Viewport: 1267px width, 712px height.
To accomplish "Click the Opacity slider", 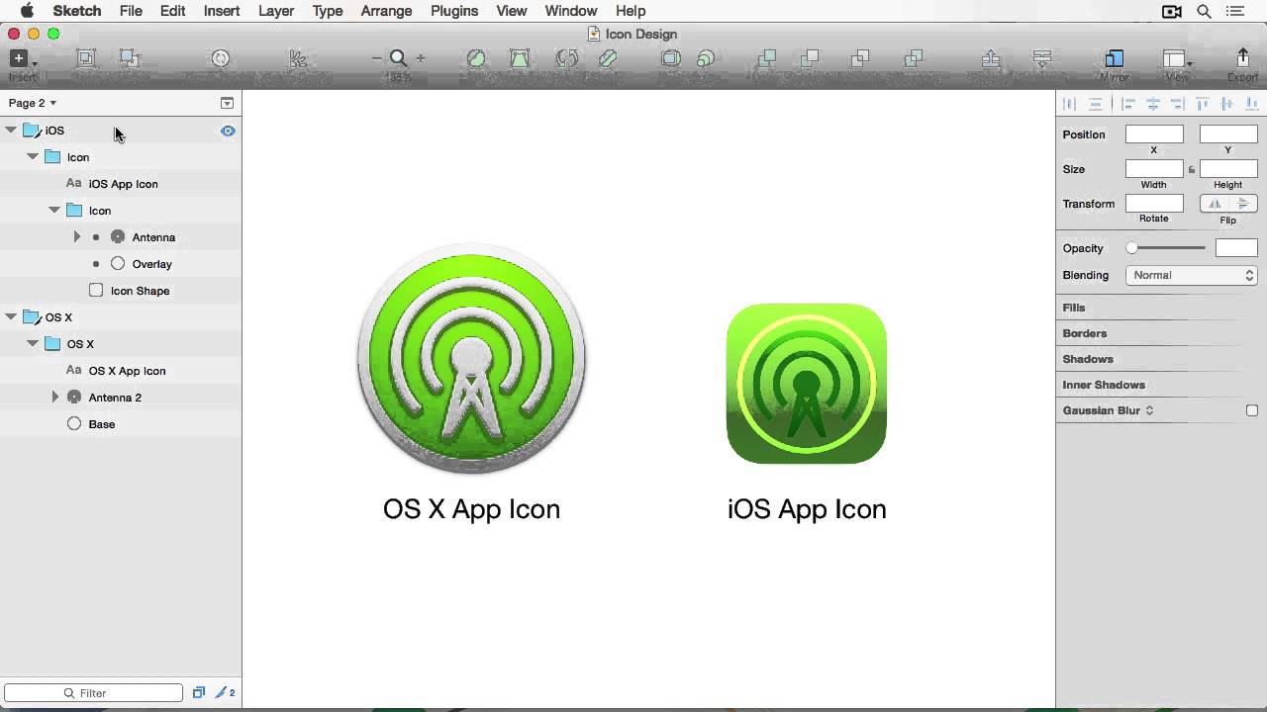I will pyautogui.click(x=1167, y=248).
